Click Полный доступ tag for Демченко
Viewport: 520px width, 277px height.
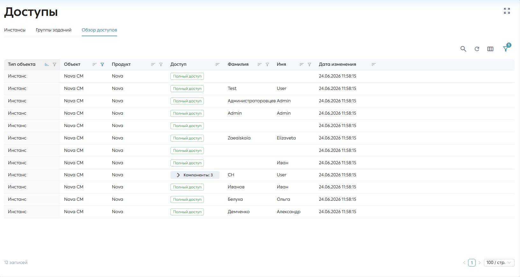click(187, 212)
